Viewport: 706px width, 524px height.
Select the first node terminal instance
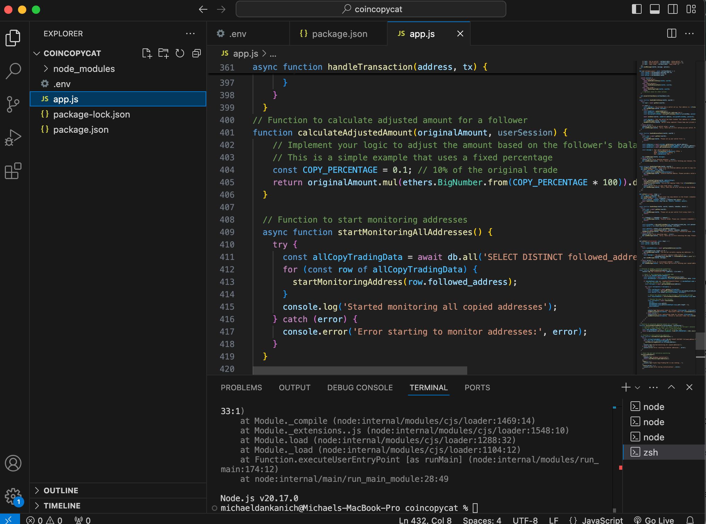tap(664, 406)
